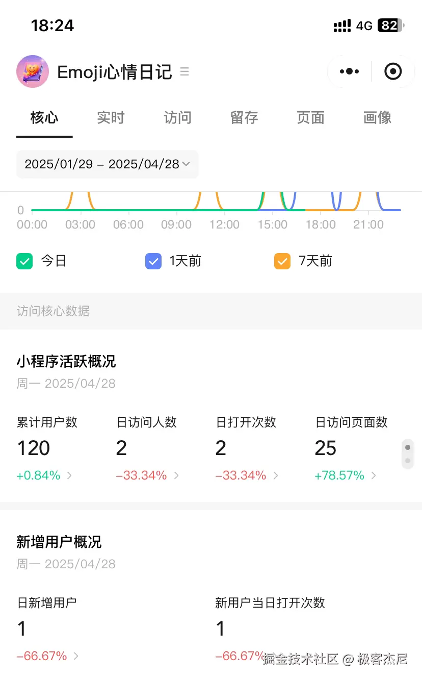Select the 画像 tab
The width and height of the screenshot is (422, 680).
[x=377, y=118]
